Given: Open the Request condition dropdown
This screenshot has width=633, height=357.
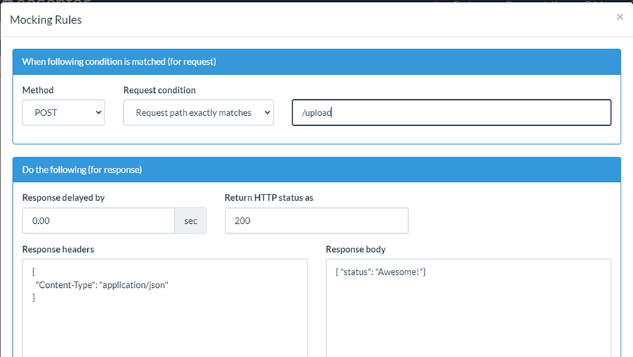Looking at the screenshot, I should [x=198, y=112].
